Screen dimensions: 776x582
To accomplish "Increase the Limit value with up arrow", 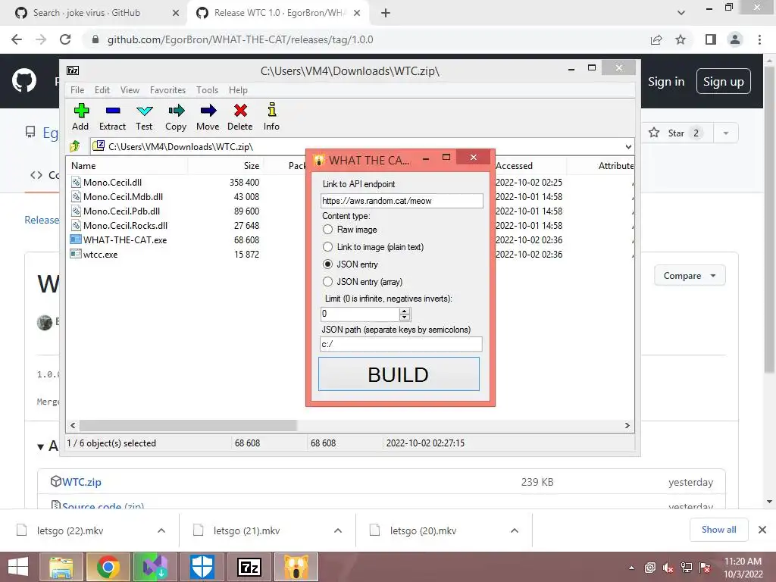I will tap(405, 311).
